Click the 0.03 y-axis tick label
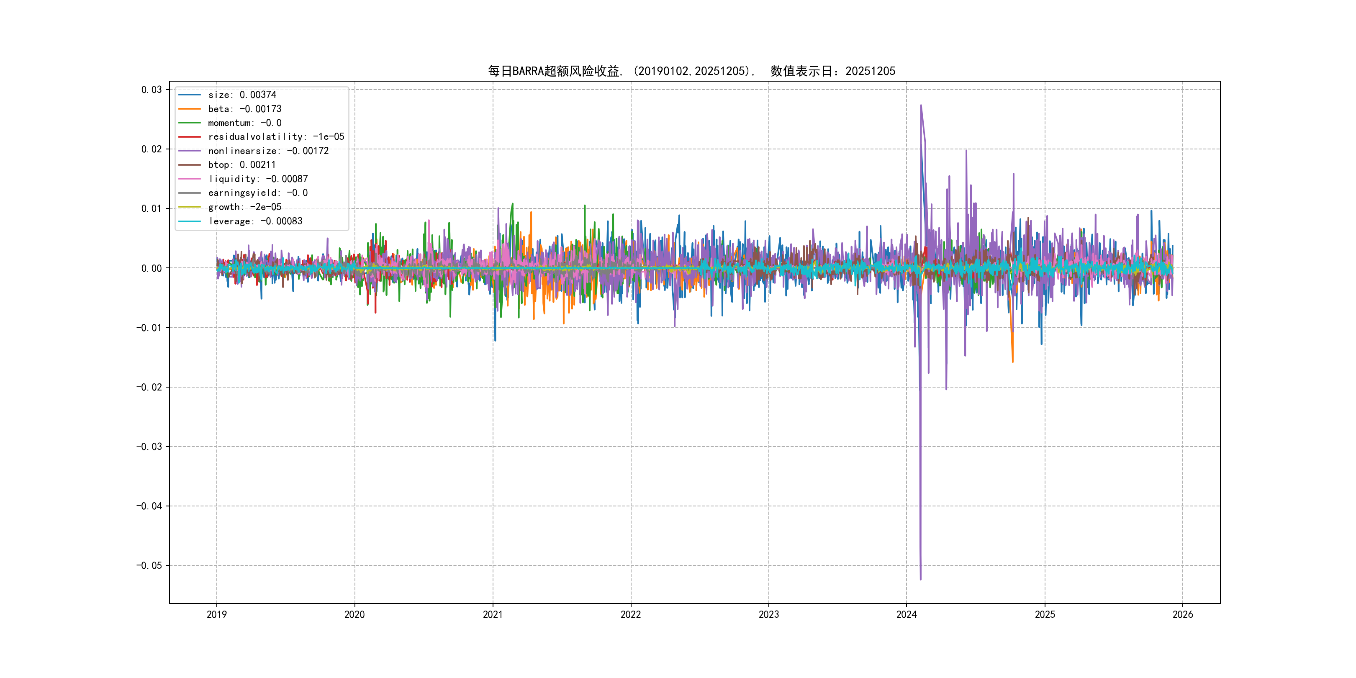Viewport: 1356px width, 678px height. [151, 90]
